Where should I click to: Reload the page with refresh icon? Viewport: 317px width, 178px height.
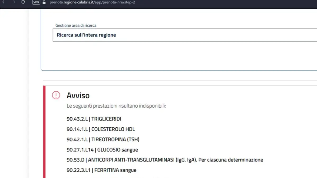[23, 2]
